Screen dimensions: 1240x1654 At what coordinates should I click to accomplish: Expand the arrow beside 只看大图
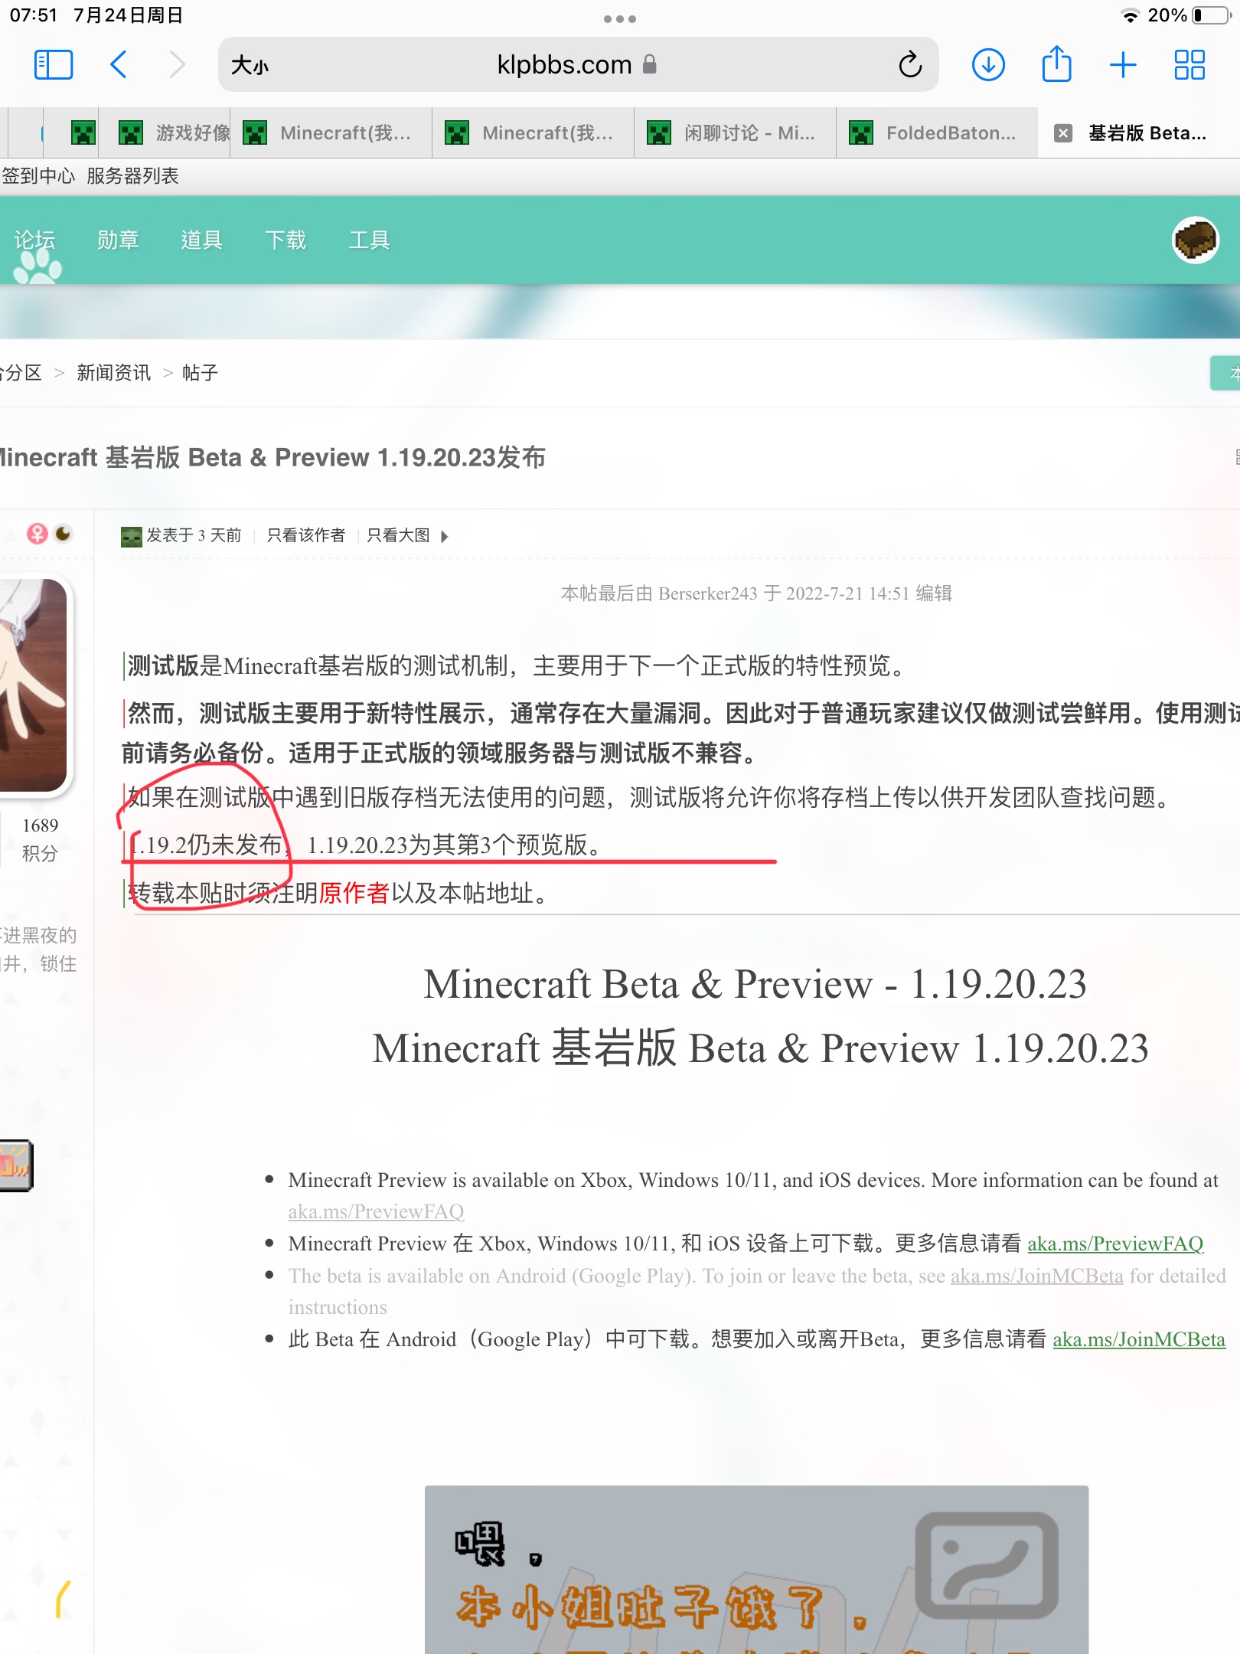(444, 536)
